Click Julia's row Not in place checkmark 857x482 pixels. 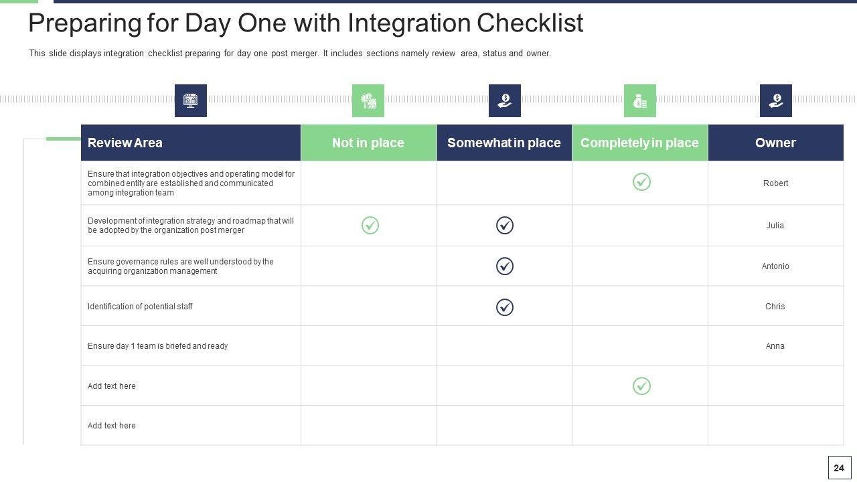point(370,226)
